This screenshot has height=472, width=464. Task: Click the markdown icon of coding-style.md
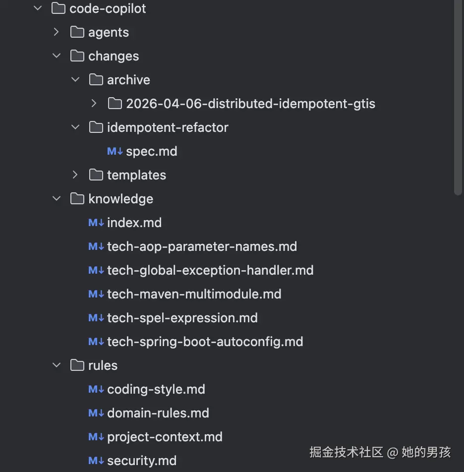(96, 389)
